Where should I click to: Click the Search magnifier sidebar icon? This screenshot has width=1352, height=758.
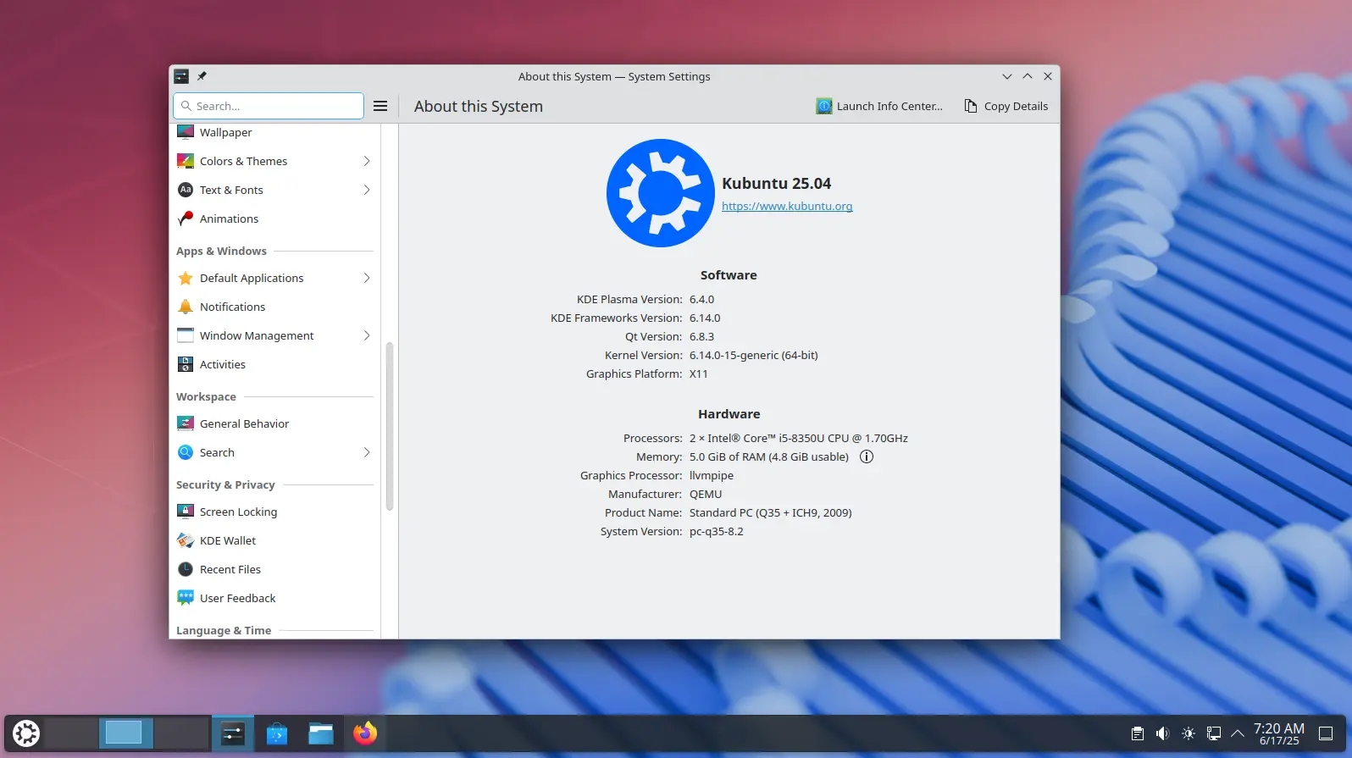point(186,452)
